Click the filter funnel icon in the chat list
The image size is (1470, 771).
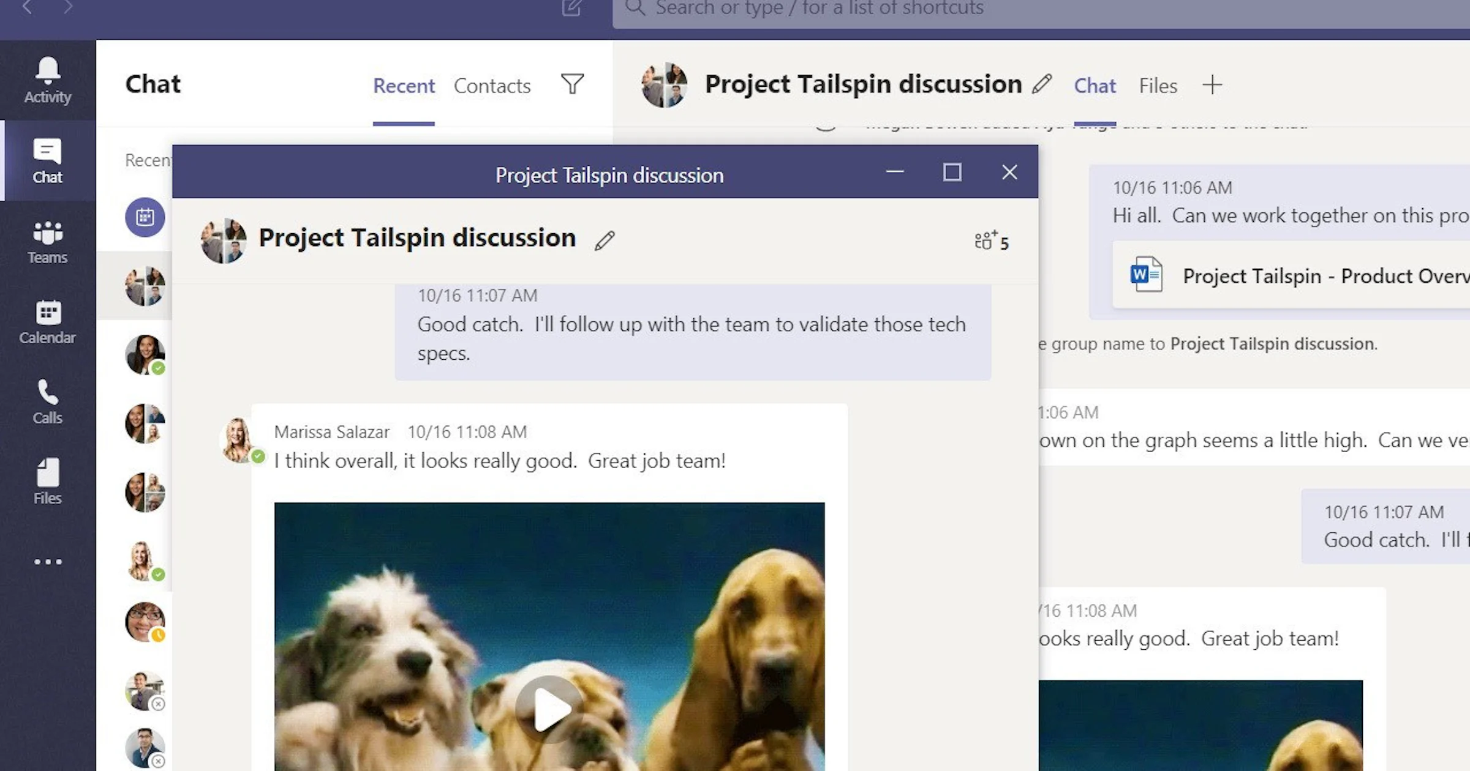click(x=573, y=84)
